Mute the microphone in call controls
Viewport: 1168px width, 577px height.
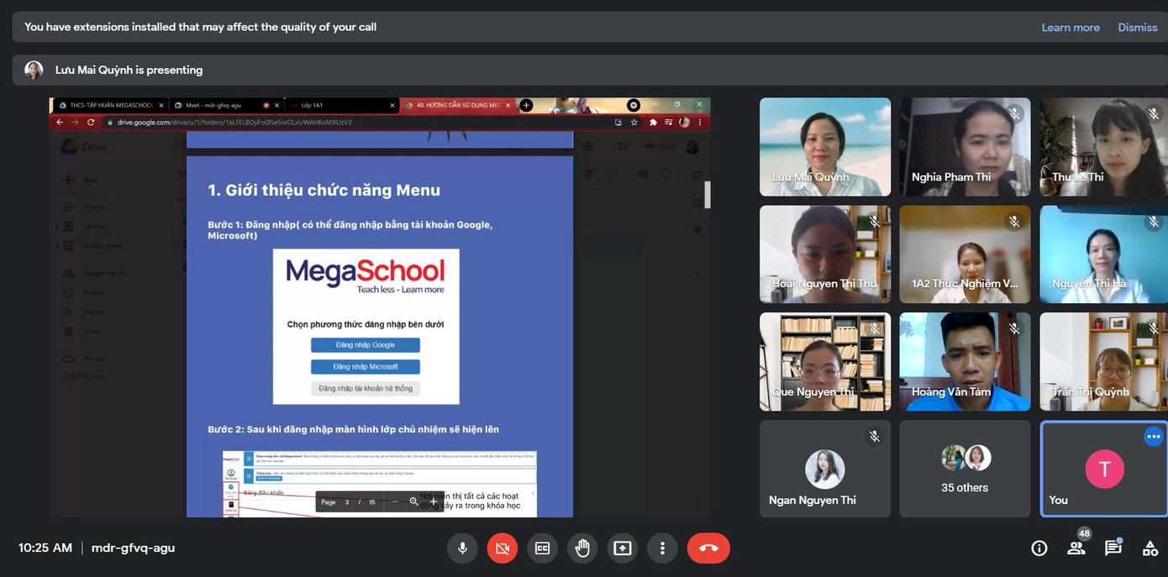pos(462,548)
